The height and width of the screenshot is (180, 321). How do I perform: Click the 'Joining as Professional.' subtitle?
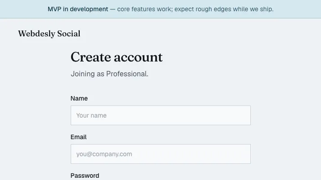tap(109, 74)
